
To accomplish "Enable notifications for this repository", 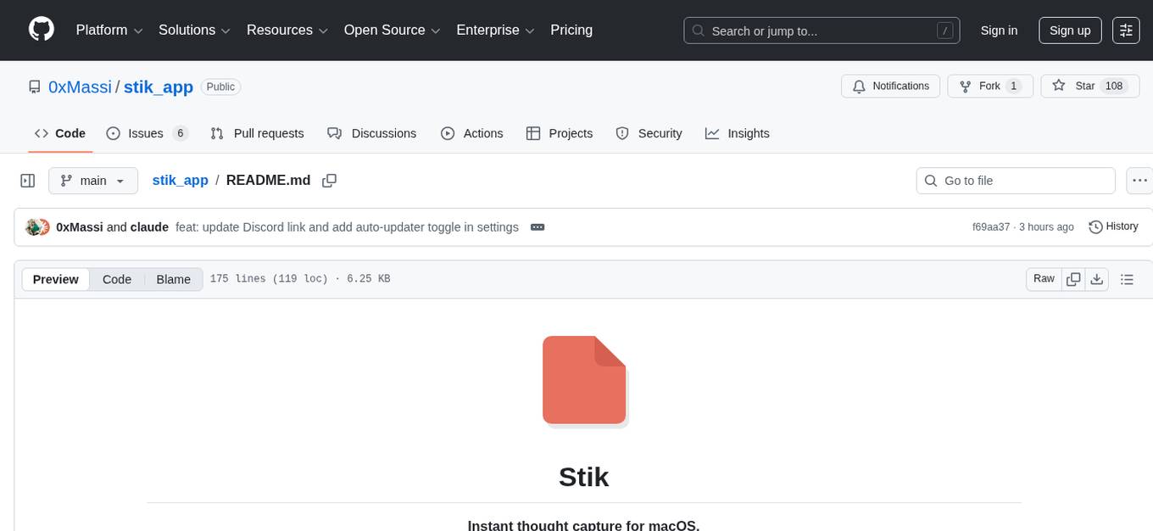I will (890, 86).
